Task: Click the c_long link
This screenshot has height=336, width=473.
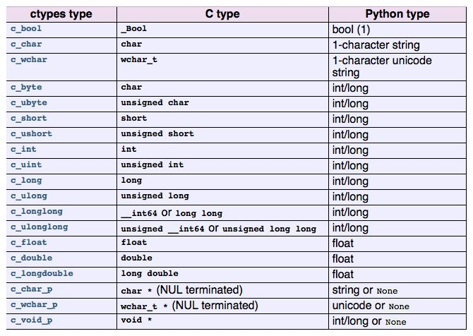Action: click(x=26, y=181)
